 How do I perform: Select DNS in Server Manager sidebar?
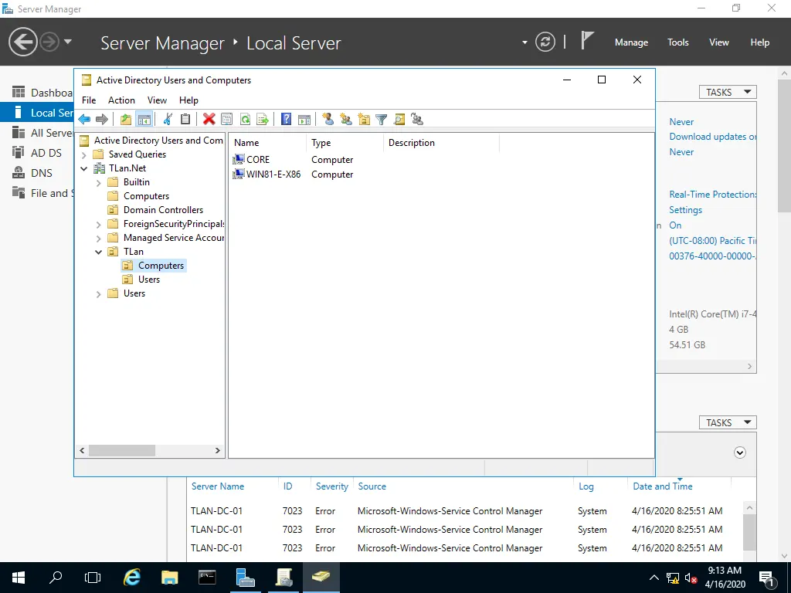[40, 173]
